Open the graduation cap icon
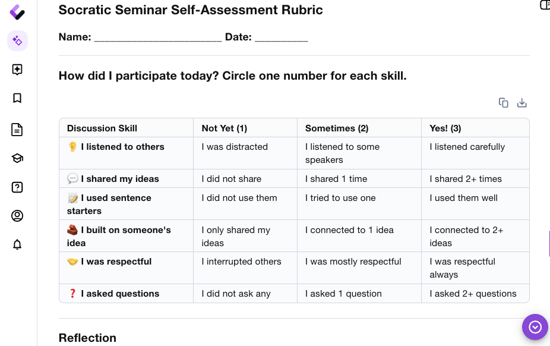Image resolution: width=550 pixels, height=346 pixels. tap(17, 158)
